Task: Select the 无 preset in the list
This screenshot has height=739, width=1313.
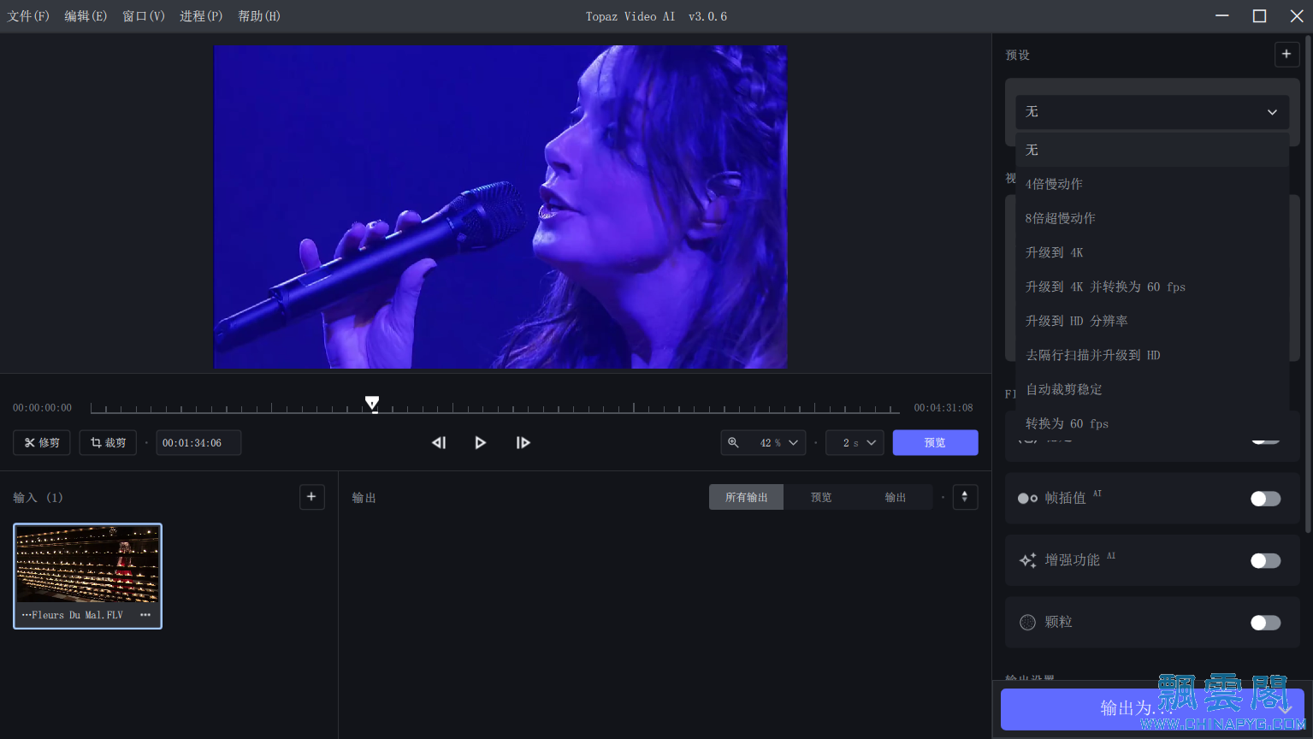Action: pos(1152,150)
